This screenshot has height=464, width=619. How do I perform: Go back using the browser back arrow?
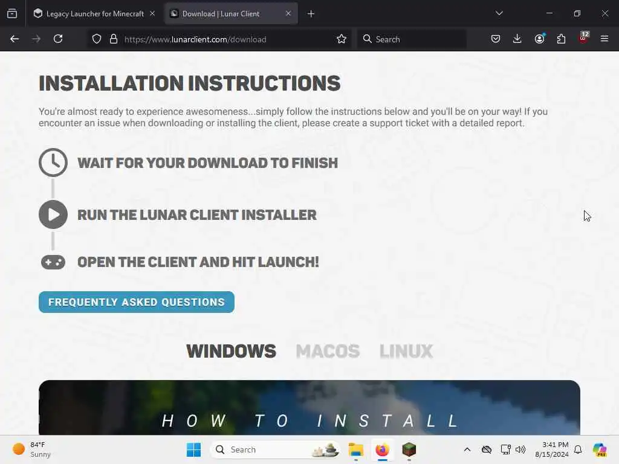(15, 39)
